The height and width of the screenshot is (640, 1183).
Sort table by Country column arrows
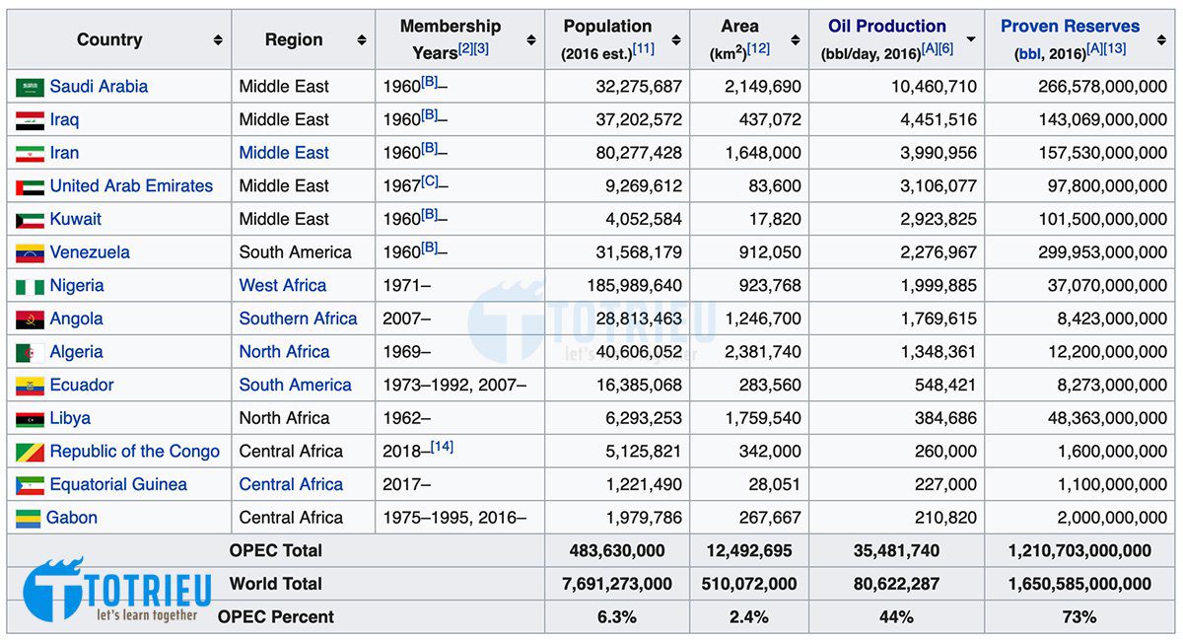pos(217,40)
